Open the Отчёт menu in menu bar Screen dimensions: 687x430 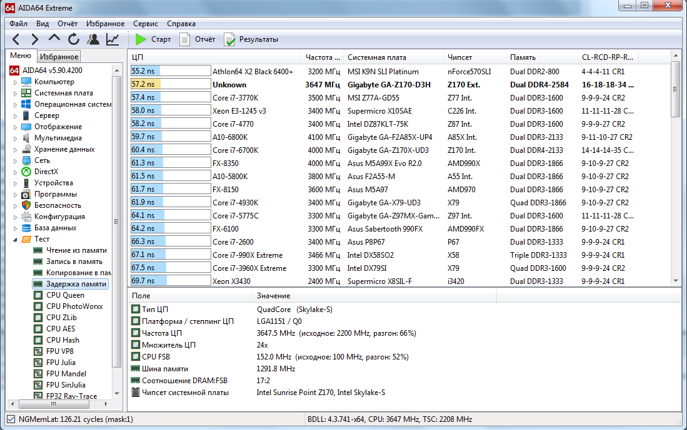click(68, 24)
